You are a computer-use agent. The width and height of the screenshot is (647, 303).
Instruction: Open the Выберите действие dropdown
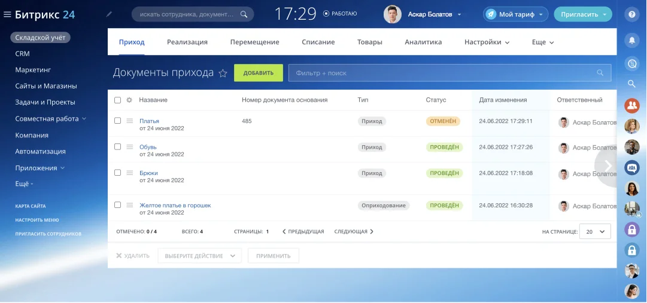click(x=199, y=256)
